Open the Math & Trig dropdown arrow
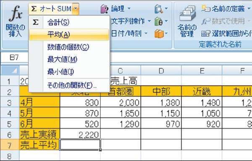This screenshot has height=161, width=252. [166, 21]
